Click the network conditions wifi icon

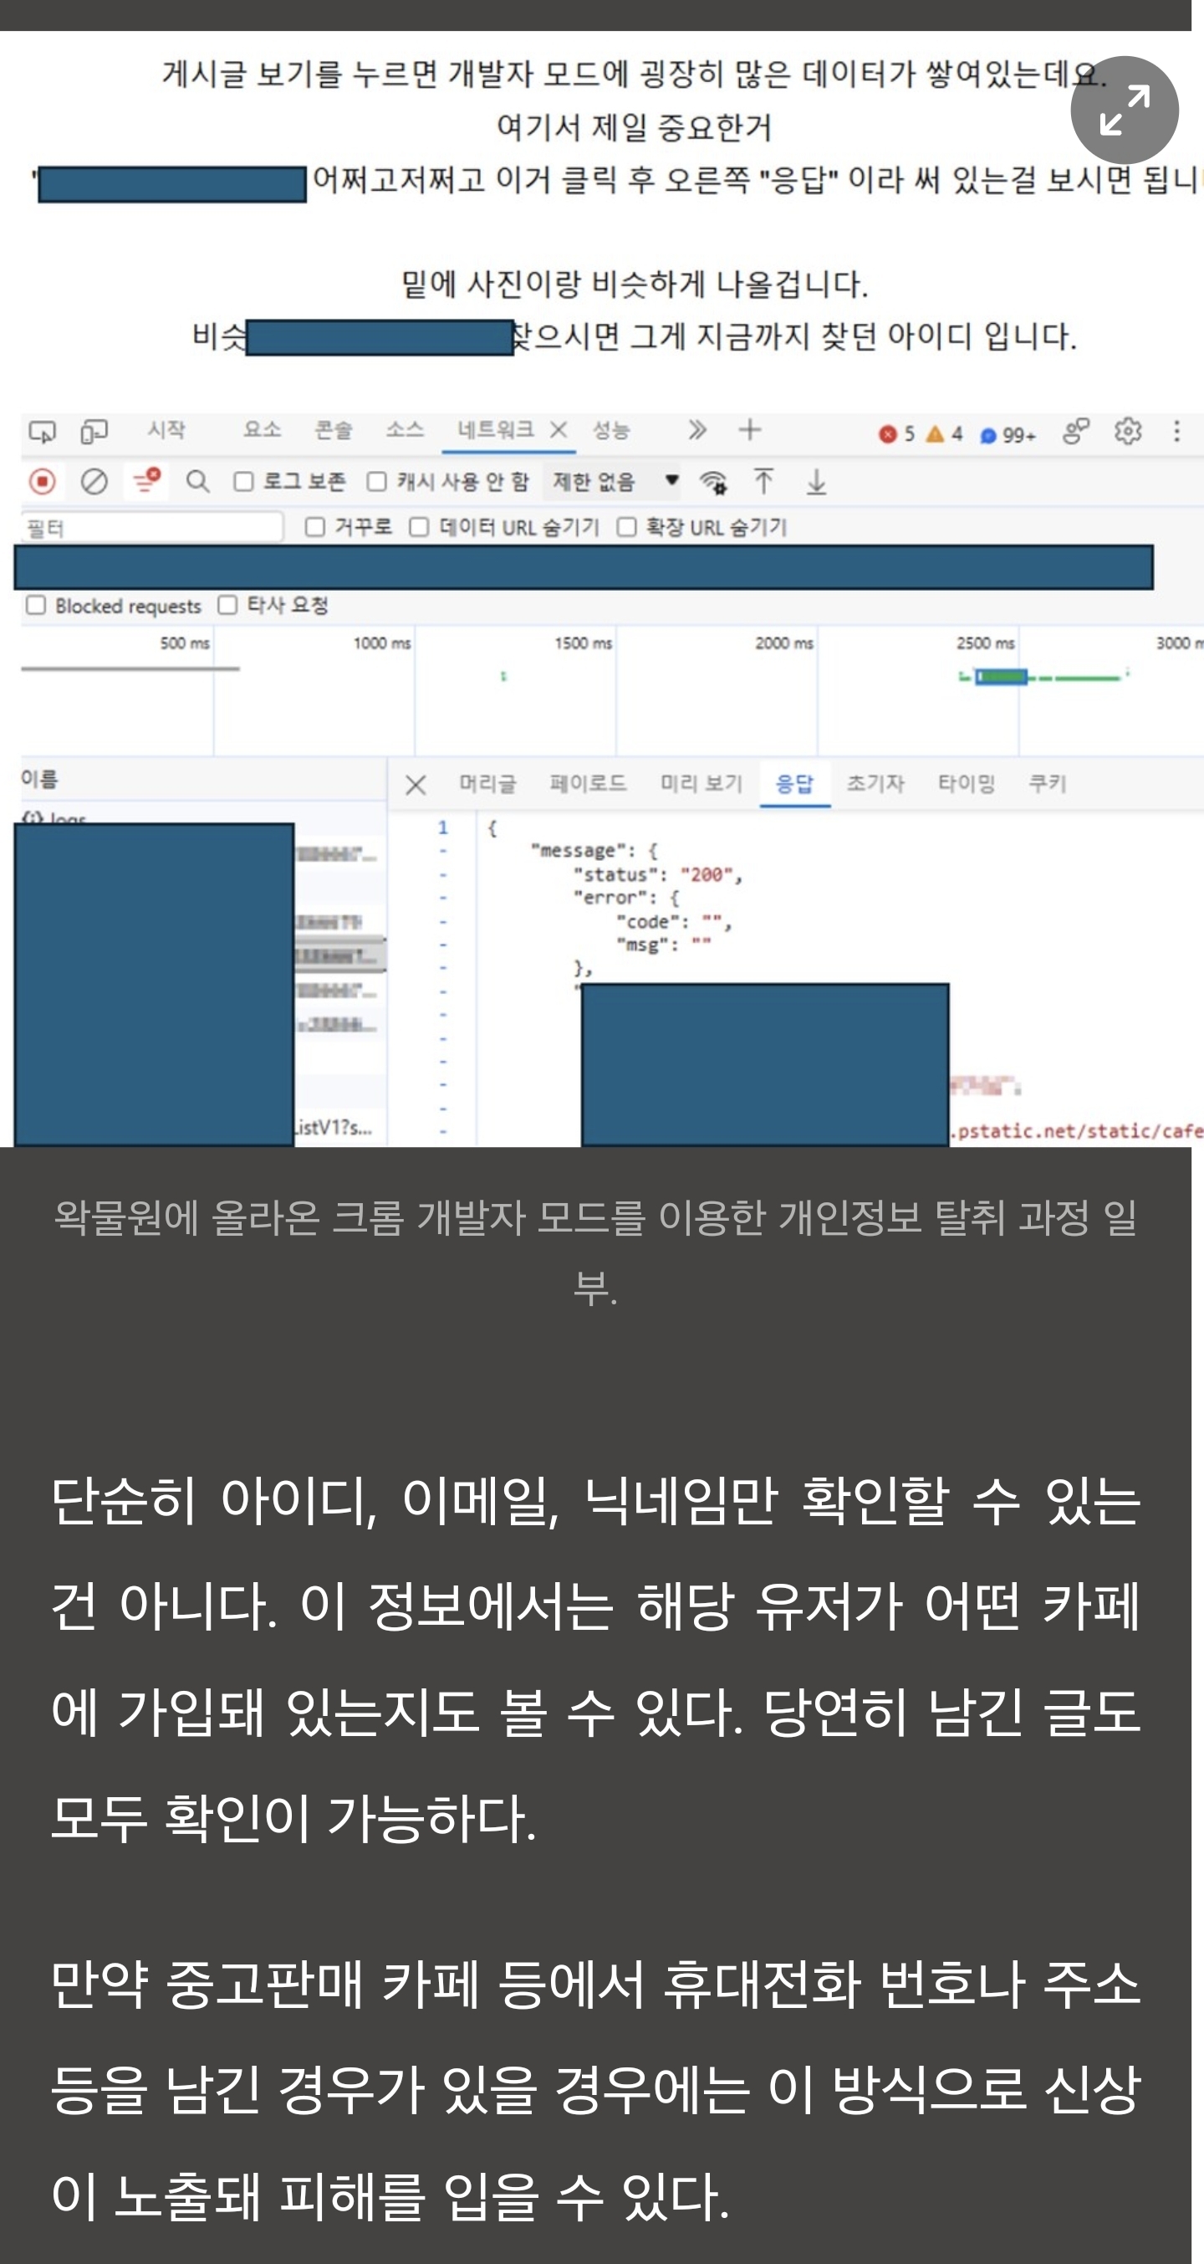tap(713, 482)
